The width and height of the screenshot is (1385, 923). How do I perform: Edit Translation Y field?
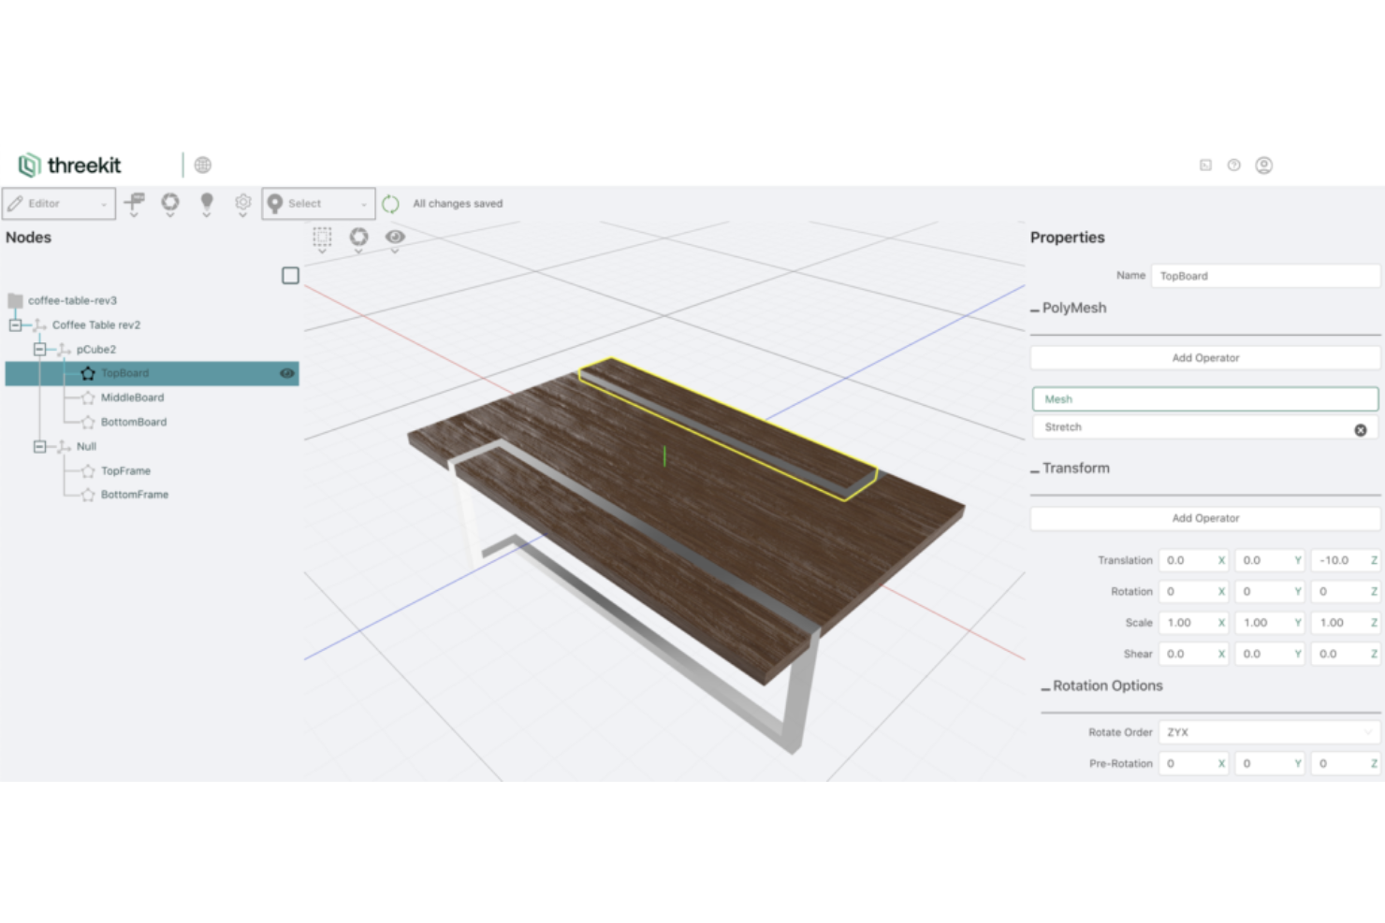click(x=1270, y=561)
